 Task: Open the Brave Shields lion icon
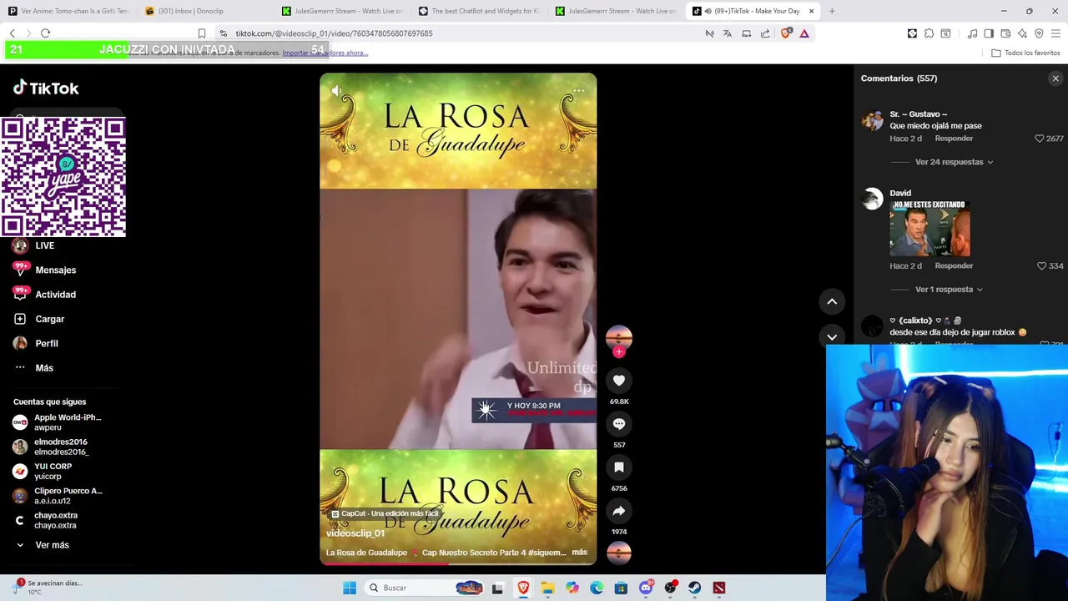pyautogui.click(x=785, y=33)
